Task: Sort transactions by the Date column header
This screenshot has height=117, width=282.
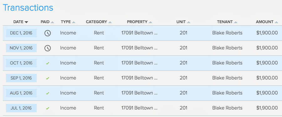Action: pos(21,22)
